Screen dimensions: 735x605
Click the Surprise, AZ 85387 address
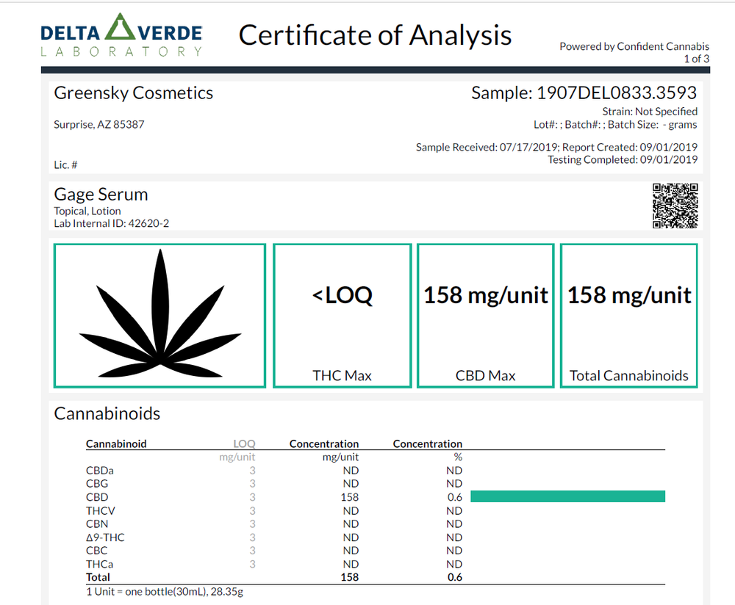[x=99, y=125]
